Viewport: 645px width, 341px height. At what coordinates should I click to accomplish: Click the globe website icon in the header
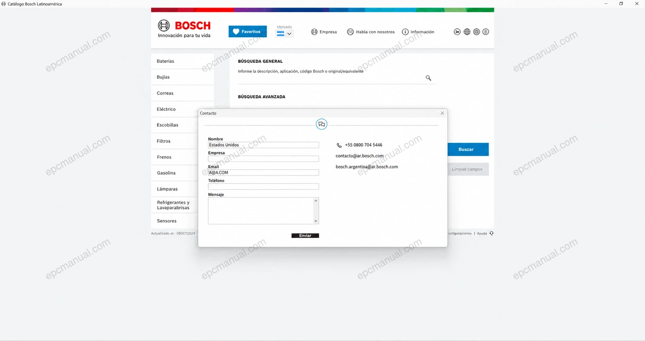467,32
